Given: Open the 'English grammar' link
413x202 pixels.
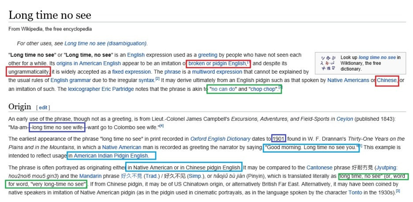Looking at the screenshot, I should point(71,80).
